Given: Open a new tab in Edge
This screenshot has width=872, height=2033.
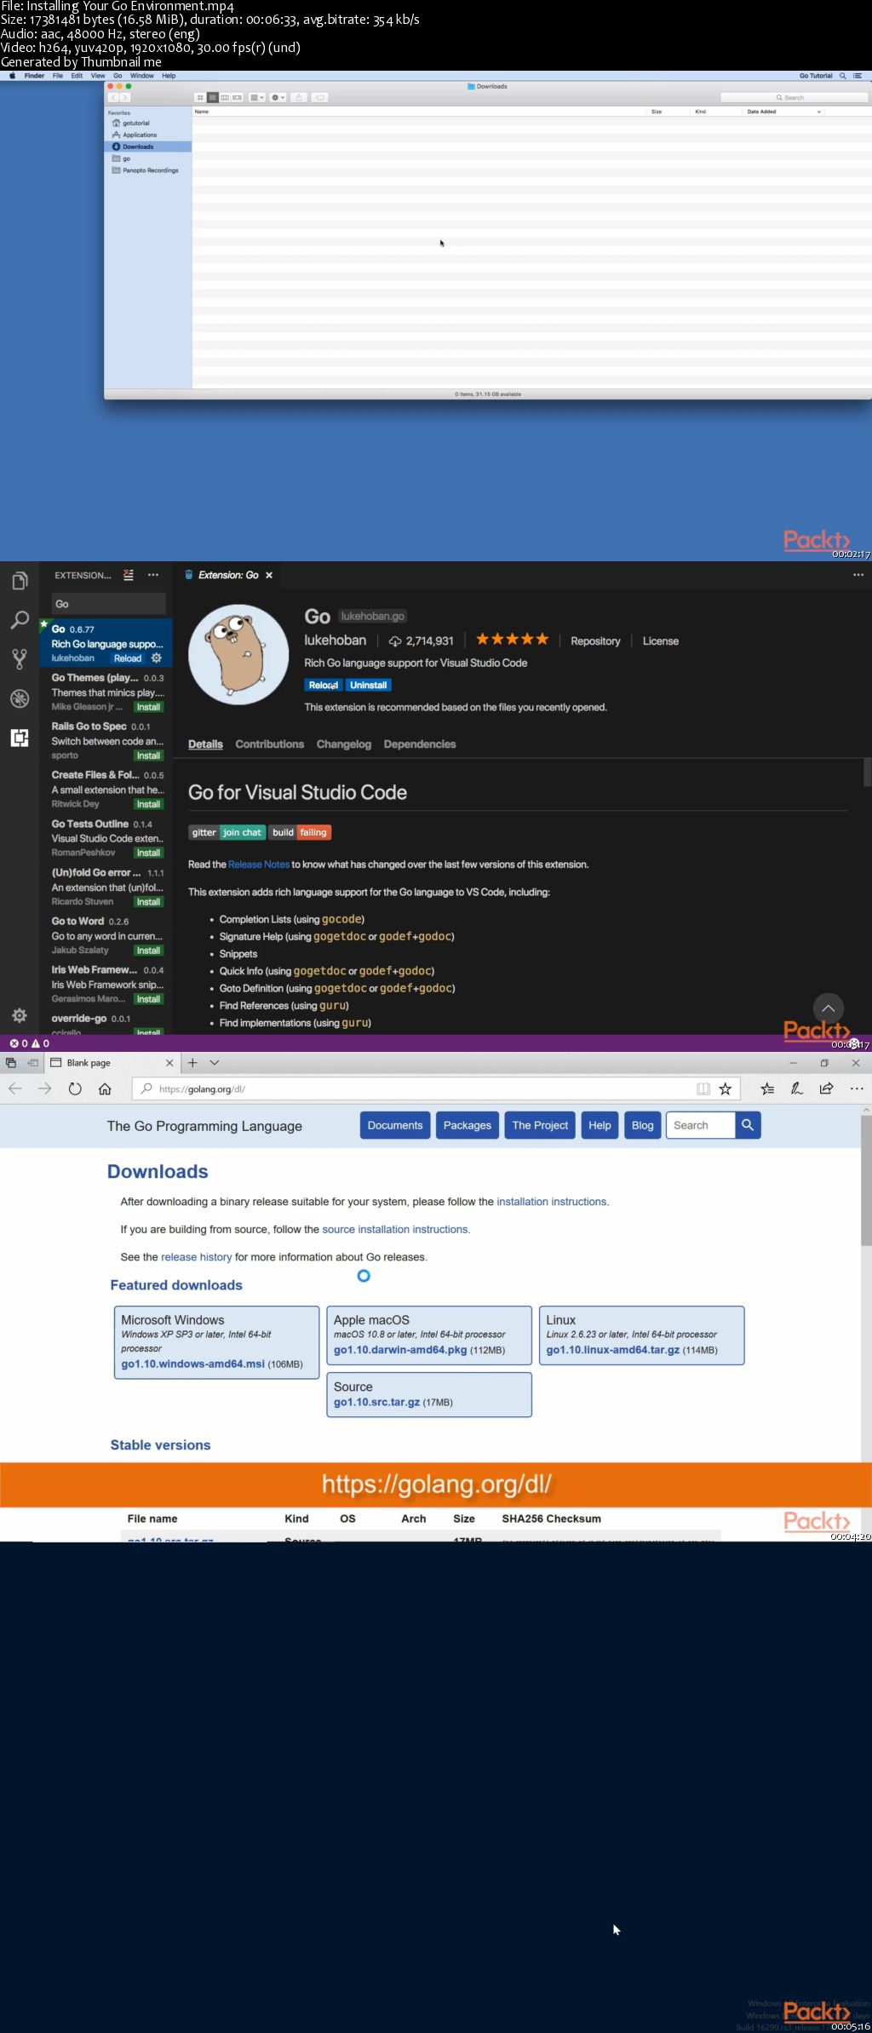Looking at the screenshot, I should coord(192,1063).
